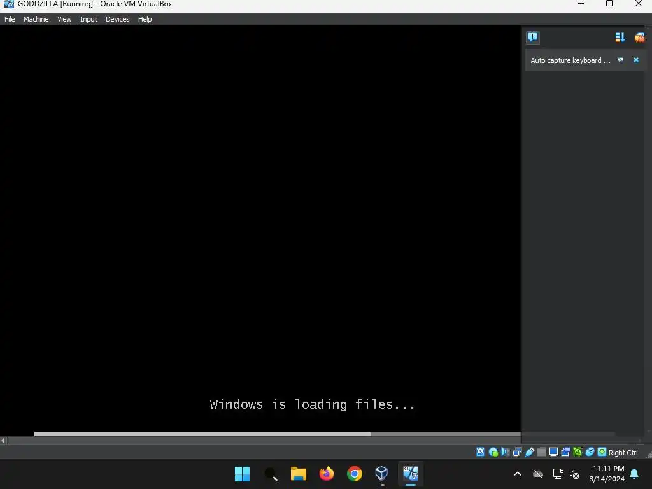The width and height of the screenshot is (652, 489).
Task: Click the VM boot loading progress bar
Action: 278,434
